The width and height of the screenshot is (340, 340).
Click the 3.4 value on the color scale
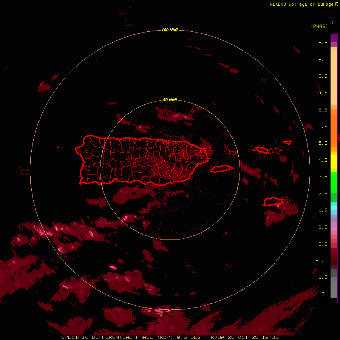(323, 177)
